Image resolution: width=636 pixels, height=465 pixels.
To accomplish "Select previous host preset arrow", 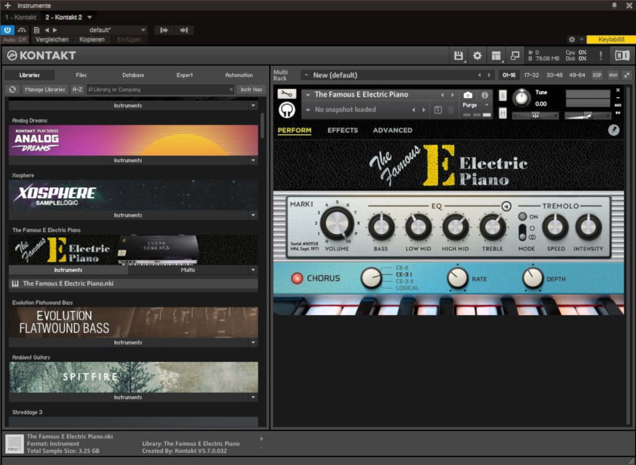I will pyautogui.click(x=47, y=30).
